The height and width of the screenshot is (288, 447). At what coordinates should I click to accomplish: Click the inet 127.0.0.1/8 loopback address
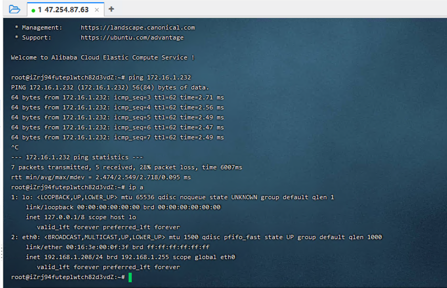(x=55, y=217)
